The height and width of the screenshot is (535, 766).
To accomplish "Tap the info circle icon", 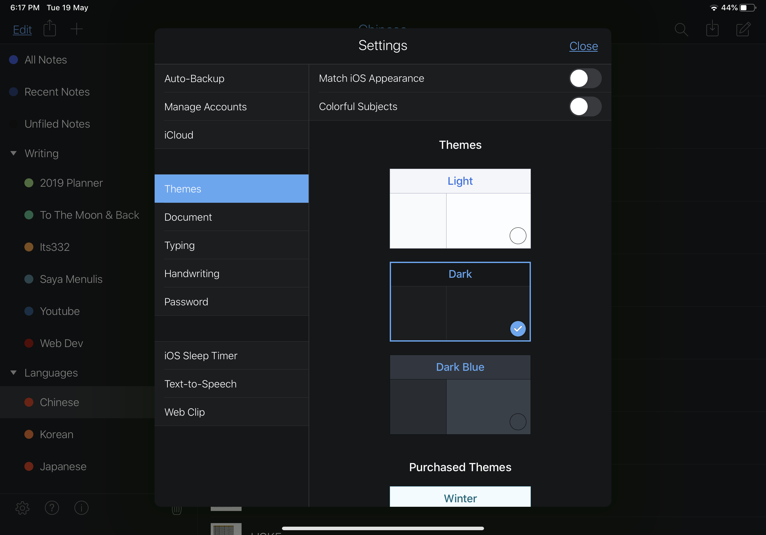I will tap(81, 508).
